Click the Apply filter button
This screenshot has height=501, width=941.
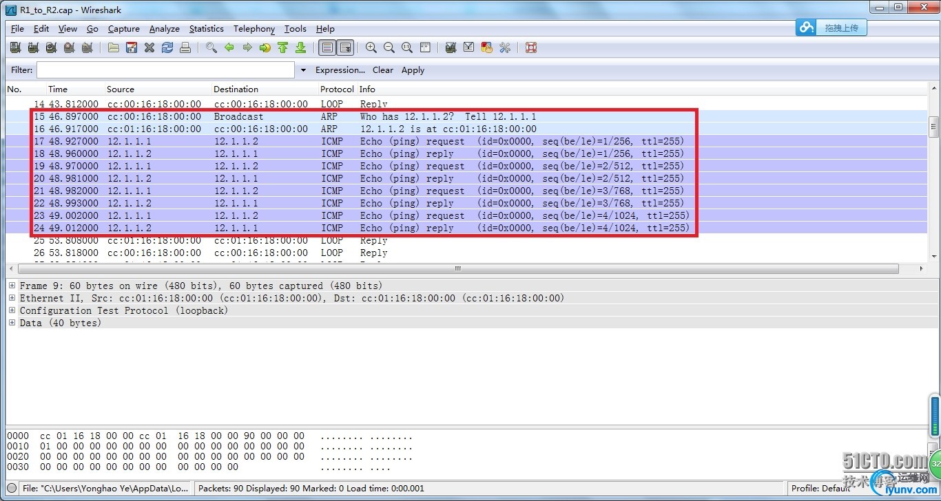(x=413, y=70)
